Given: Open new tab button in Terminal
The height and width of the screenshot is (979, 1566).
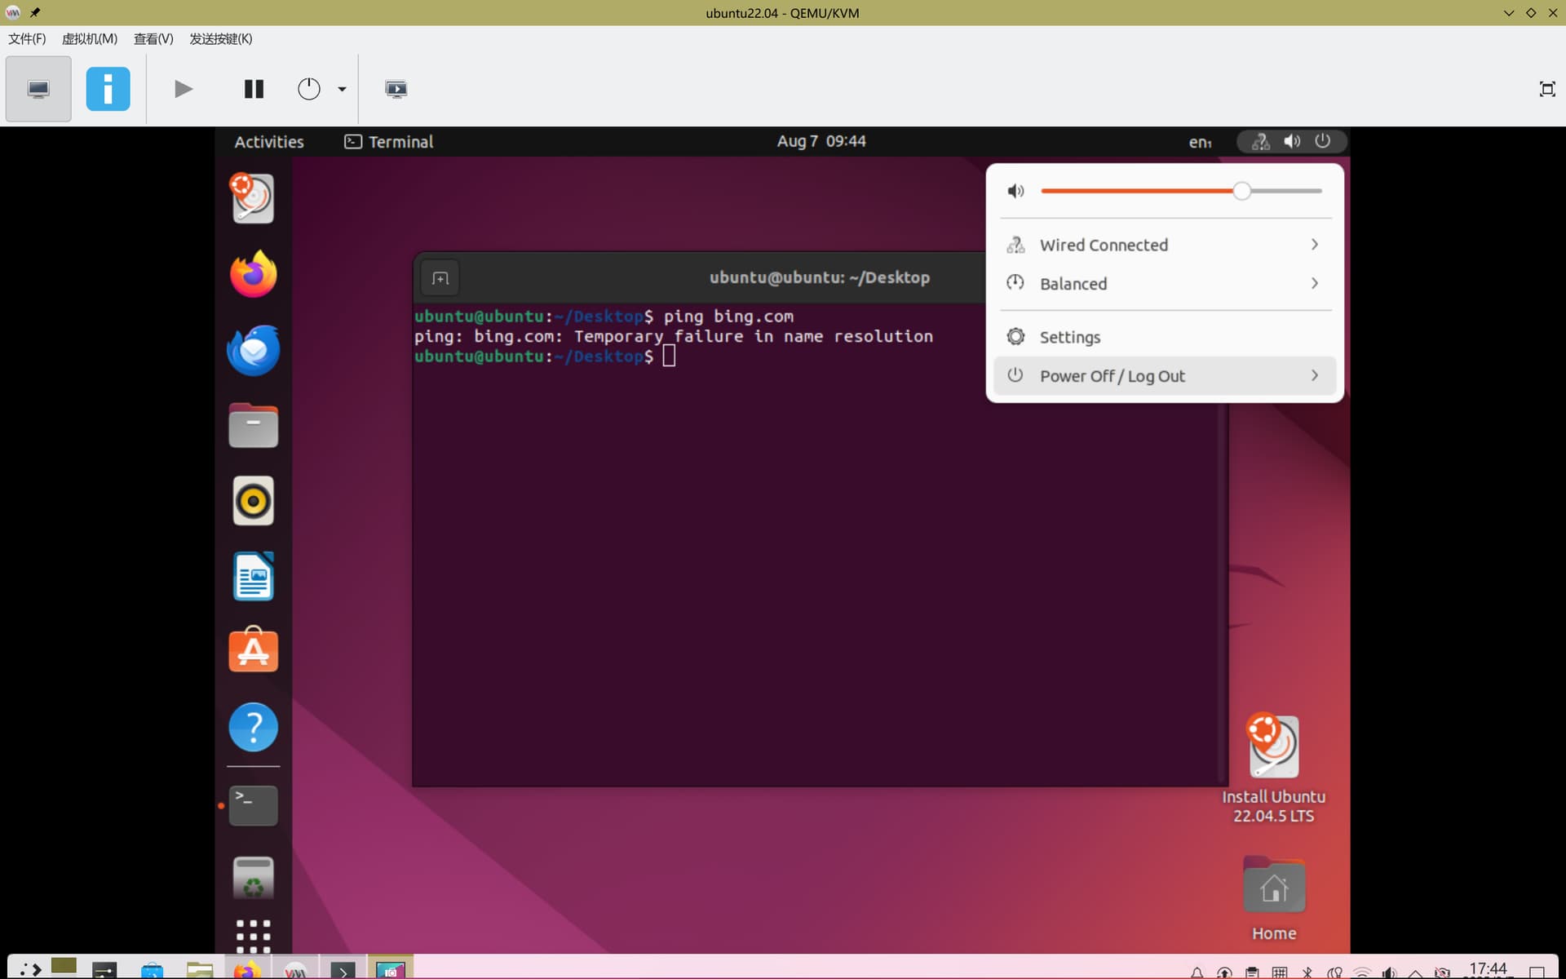Looking at the screenshot, I should (440, 278).
